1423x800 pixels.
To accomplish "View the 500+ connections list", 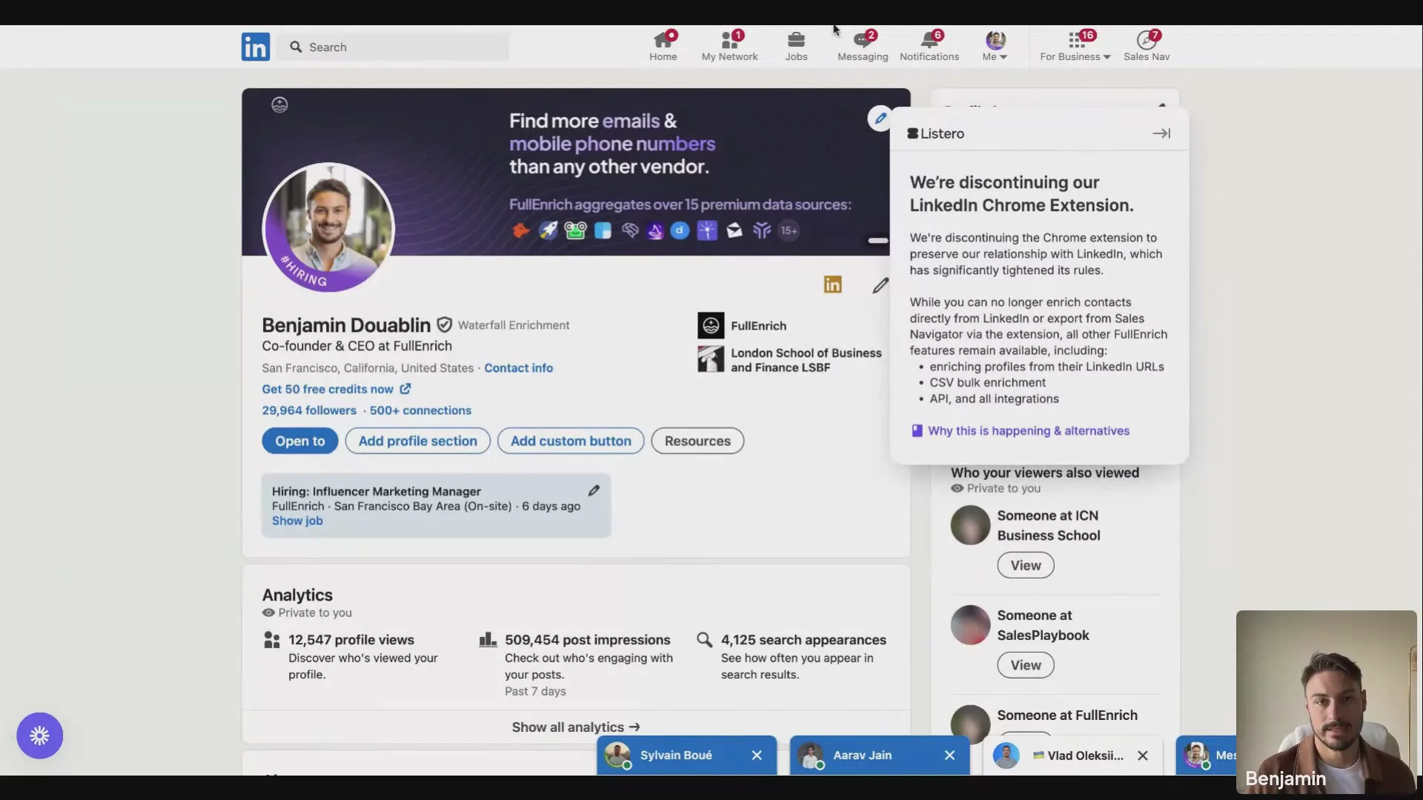I will pyautogui.click(x=420, y=410).
